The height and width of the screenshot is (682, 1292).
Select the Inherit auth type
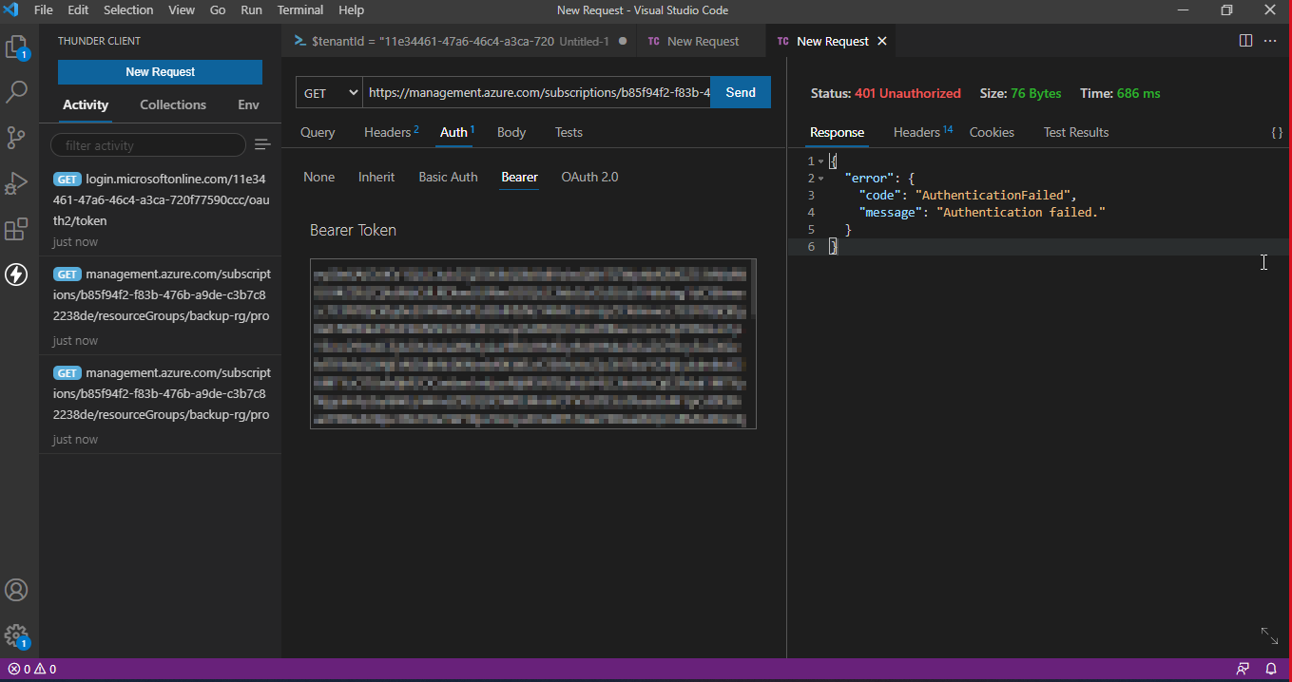(x=376, y=177)
